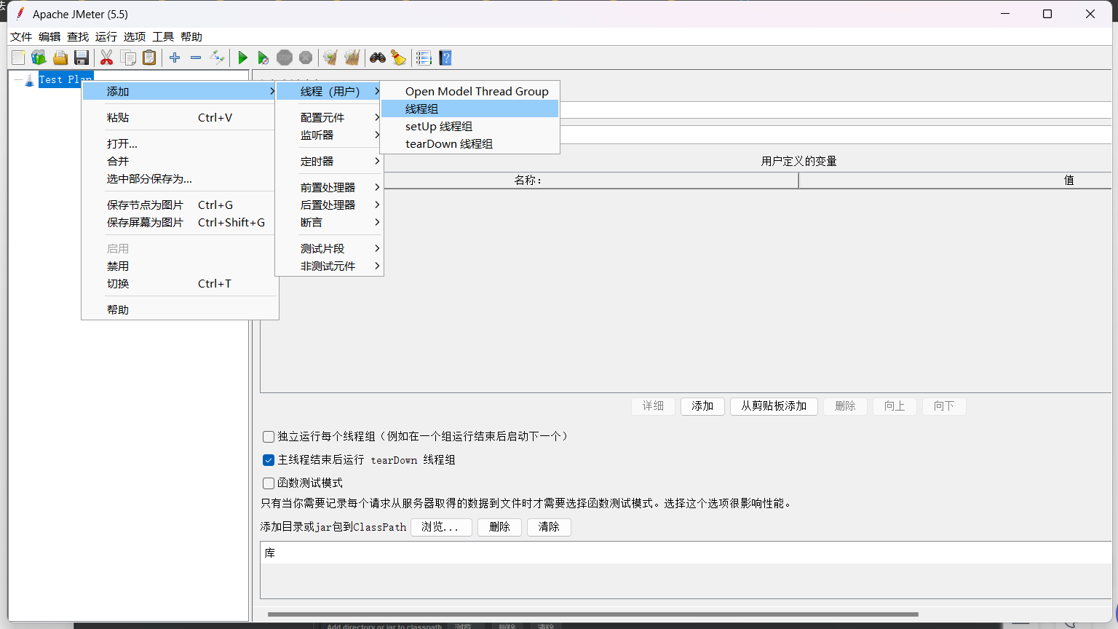Click 粘贴 in the context menu
This screenshot has width=1118, height=629.
(x=180, y=117)
